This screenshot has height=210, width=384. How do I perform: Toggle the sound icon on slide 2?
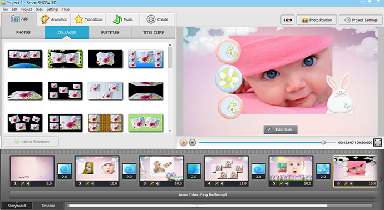click(93, 183)
